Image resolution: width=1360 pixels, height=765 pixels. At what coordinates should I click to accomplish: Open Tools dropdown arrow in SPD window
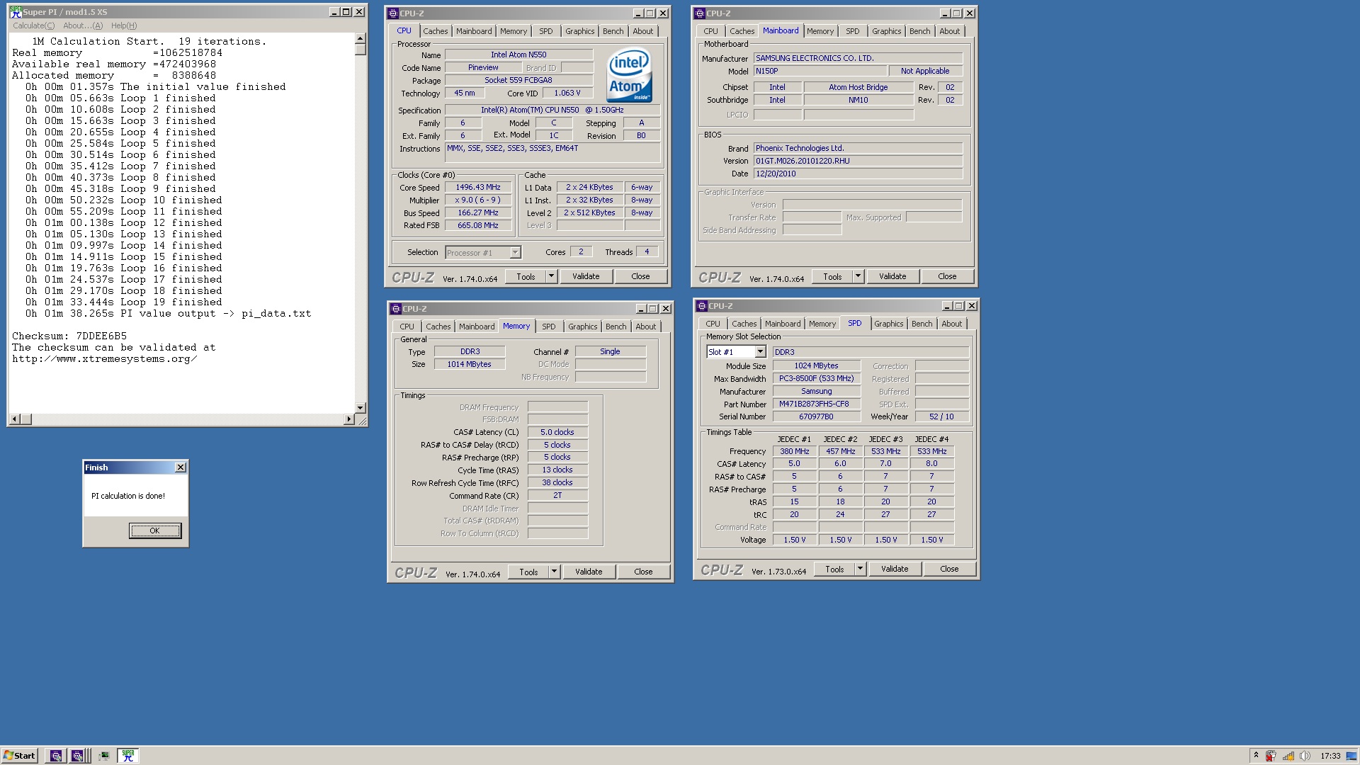click(861, 569)
